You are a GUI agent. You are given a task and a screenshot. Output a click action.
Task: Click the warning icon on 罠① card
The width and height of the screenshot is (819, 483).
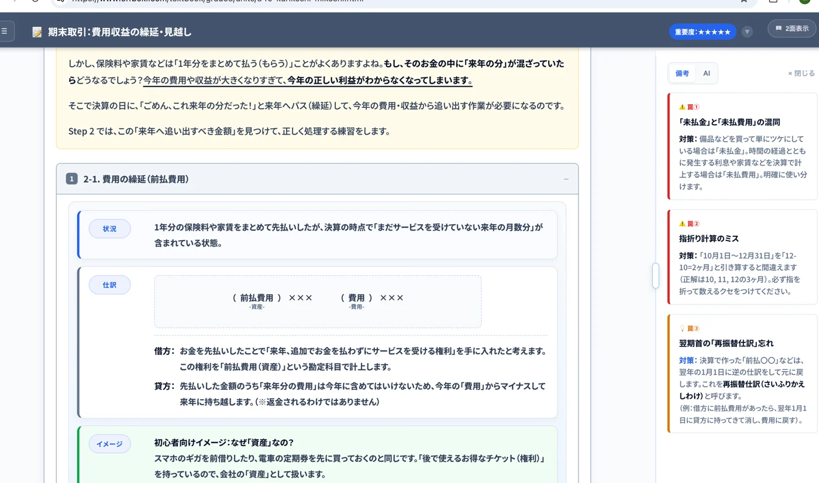(682, 107)
